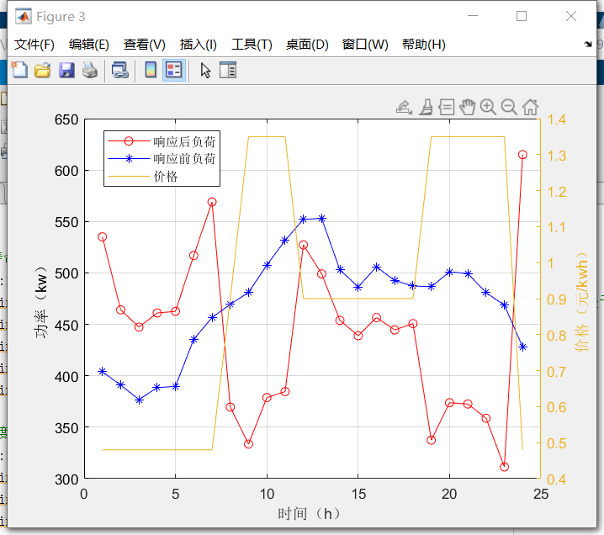
Task: Click the Link Plot toolbar icon
Action: [119, 70]
